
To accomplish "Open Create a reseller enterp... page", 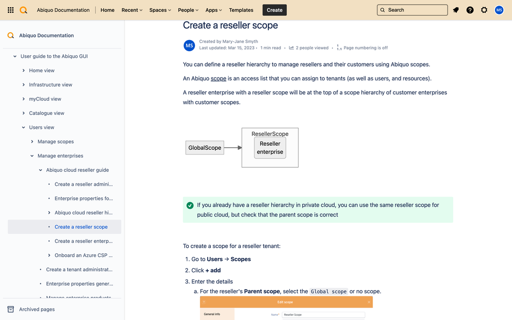I will (x=84, y=241).
